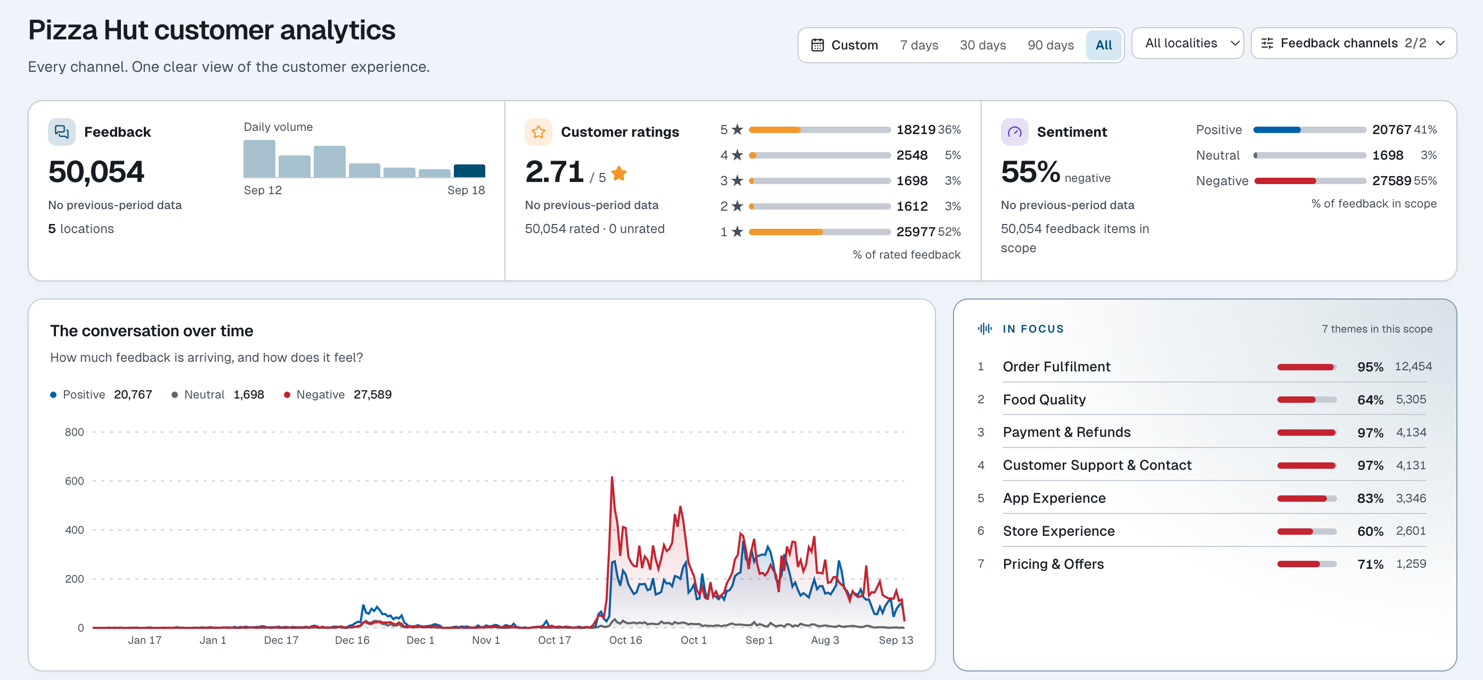
Task: Click the calendar icon beside Custom
Action: click(817, 45)
